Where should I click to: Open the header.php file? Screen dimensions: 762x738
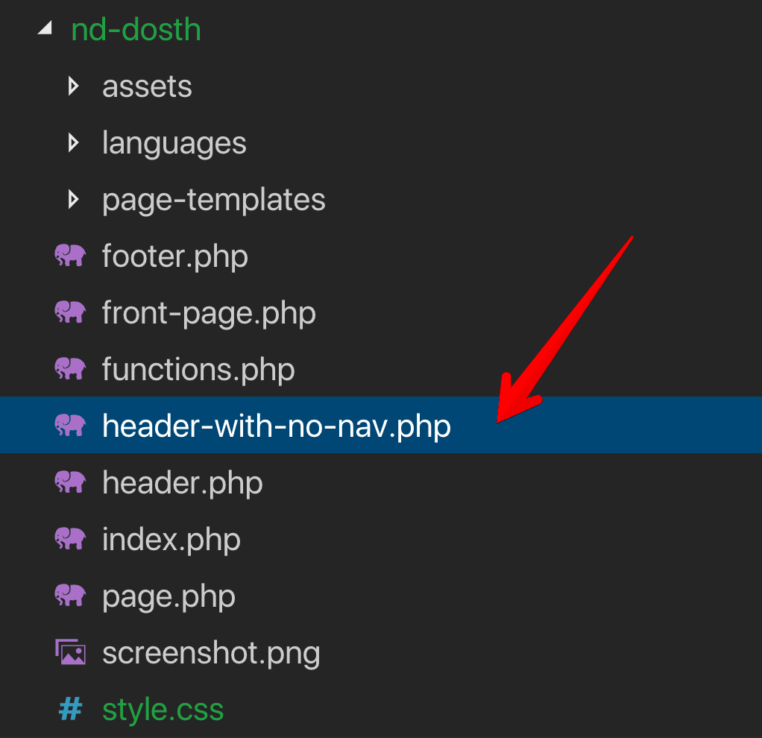(182, 482)
